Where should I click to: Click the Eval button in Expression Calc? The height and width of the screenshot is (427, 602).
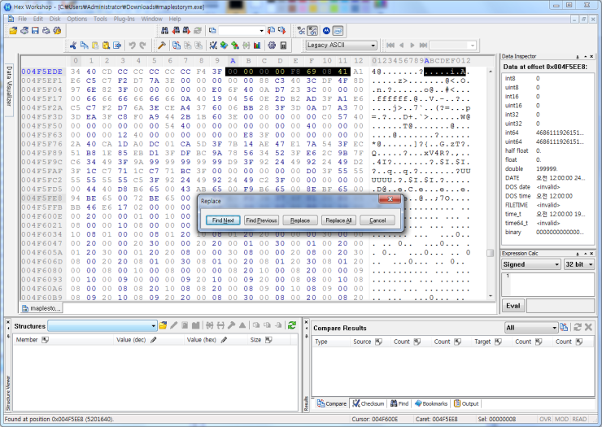(513, 306)
